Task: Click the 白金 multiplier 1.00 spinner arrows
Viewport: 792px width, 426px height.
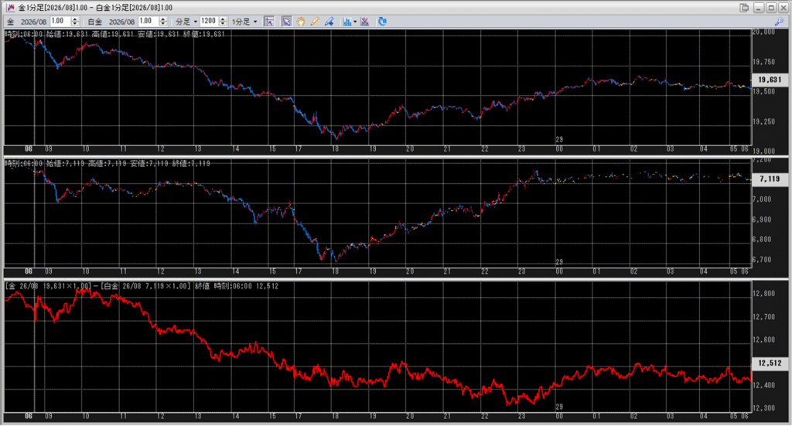Action: (x=166, y=22)
